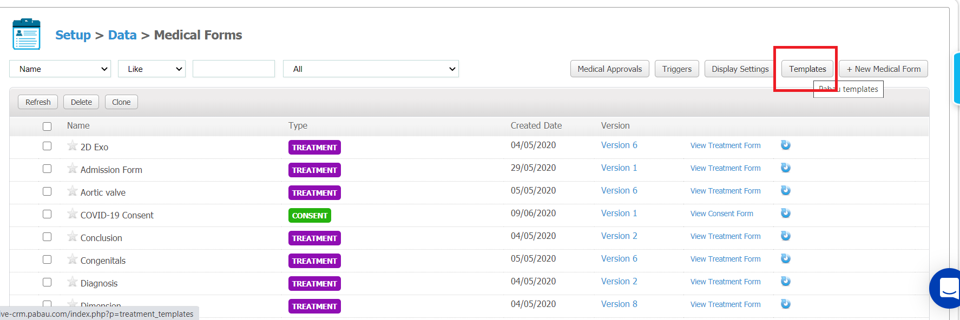This screenshot has width=960, height=320.
Task: Check the COVID-19 Consent checkbox
Action: tap(47, 214)
